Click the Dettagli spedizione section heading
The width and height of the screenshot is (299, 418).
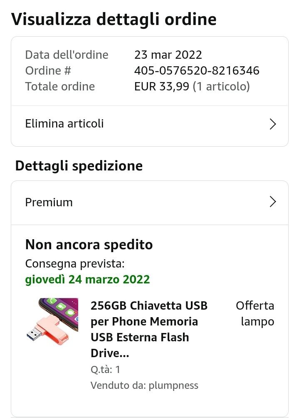[x=79, y=166]
